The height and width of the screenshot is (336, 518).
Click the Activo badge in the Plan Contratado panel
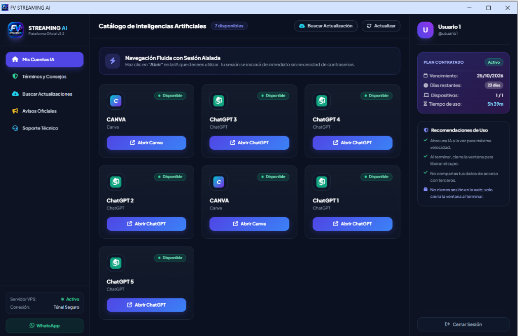(494, 62)
